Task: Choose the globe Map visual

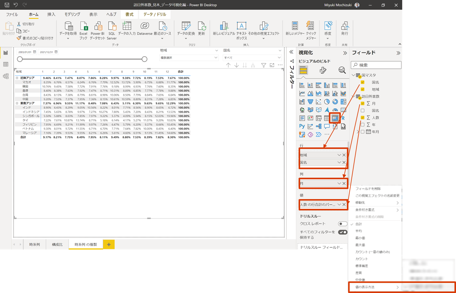Action: [x=302, y=110]
